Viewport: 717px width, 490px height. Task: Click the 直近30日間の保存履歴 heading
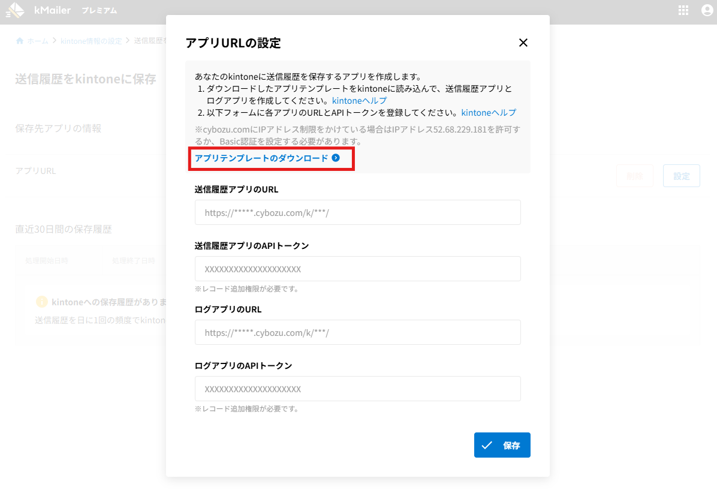click(64, 229)
